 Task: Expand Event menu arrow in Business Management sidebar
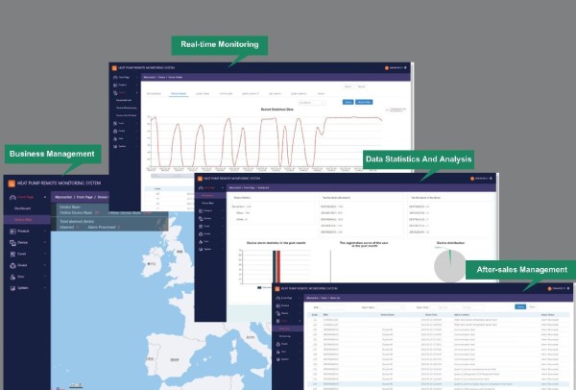(45, 254)
